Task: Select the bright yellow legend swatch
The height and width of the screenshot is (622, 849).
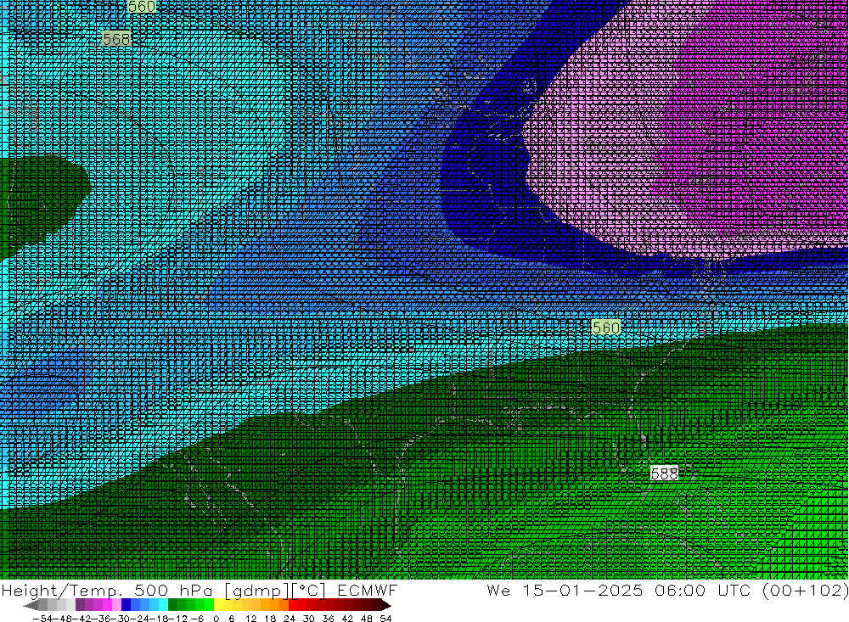Action: (219, 605)
